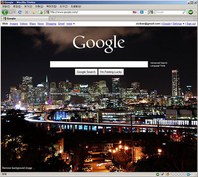This screenshot has height=177, width=198.
Task: Open the 보기(V) menu
Action: pos(28,6)
